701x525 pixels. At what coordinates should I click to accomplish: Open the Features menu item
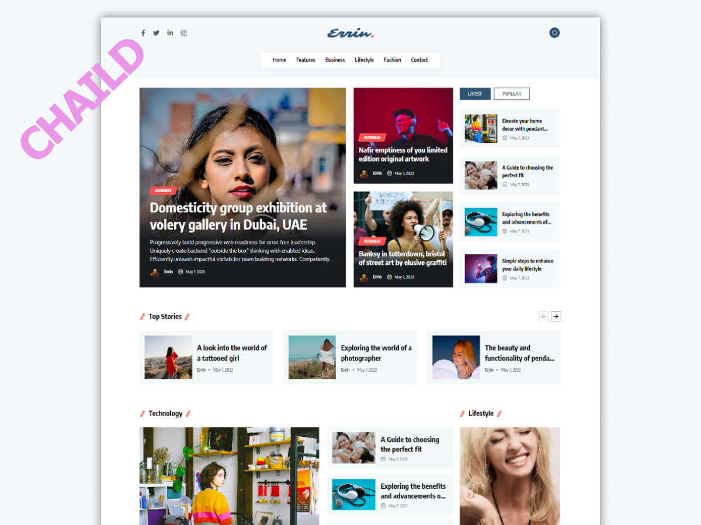306,60
